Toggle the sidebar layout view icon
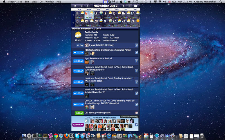Image resolution: width=225 pixels, height=140 pixels. (x=136, y=6)
